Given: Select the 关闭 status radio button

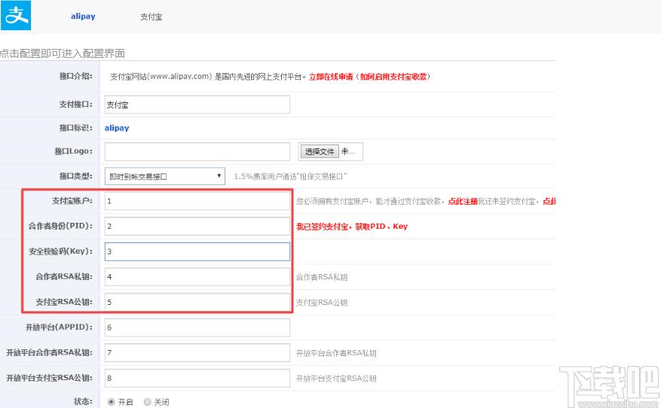Looking at the screenshot, I should 147,402.
